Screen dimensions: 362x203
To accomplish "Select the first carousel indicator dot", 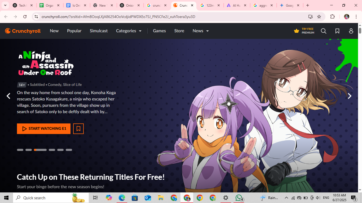I will tap(20, 150).
